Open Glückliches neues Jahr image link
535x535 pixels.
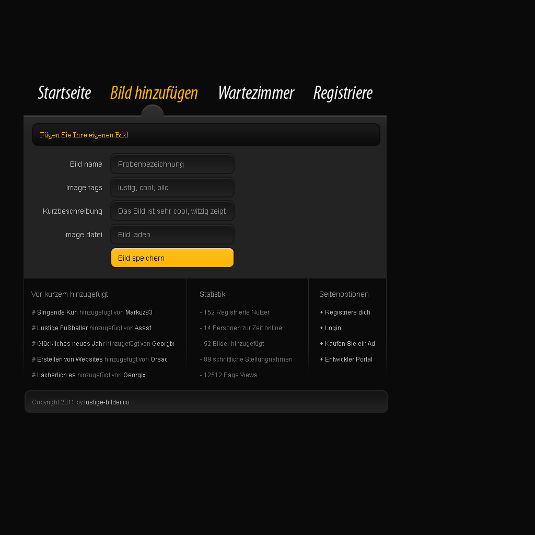click(71, 344)
